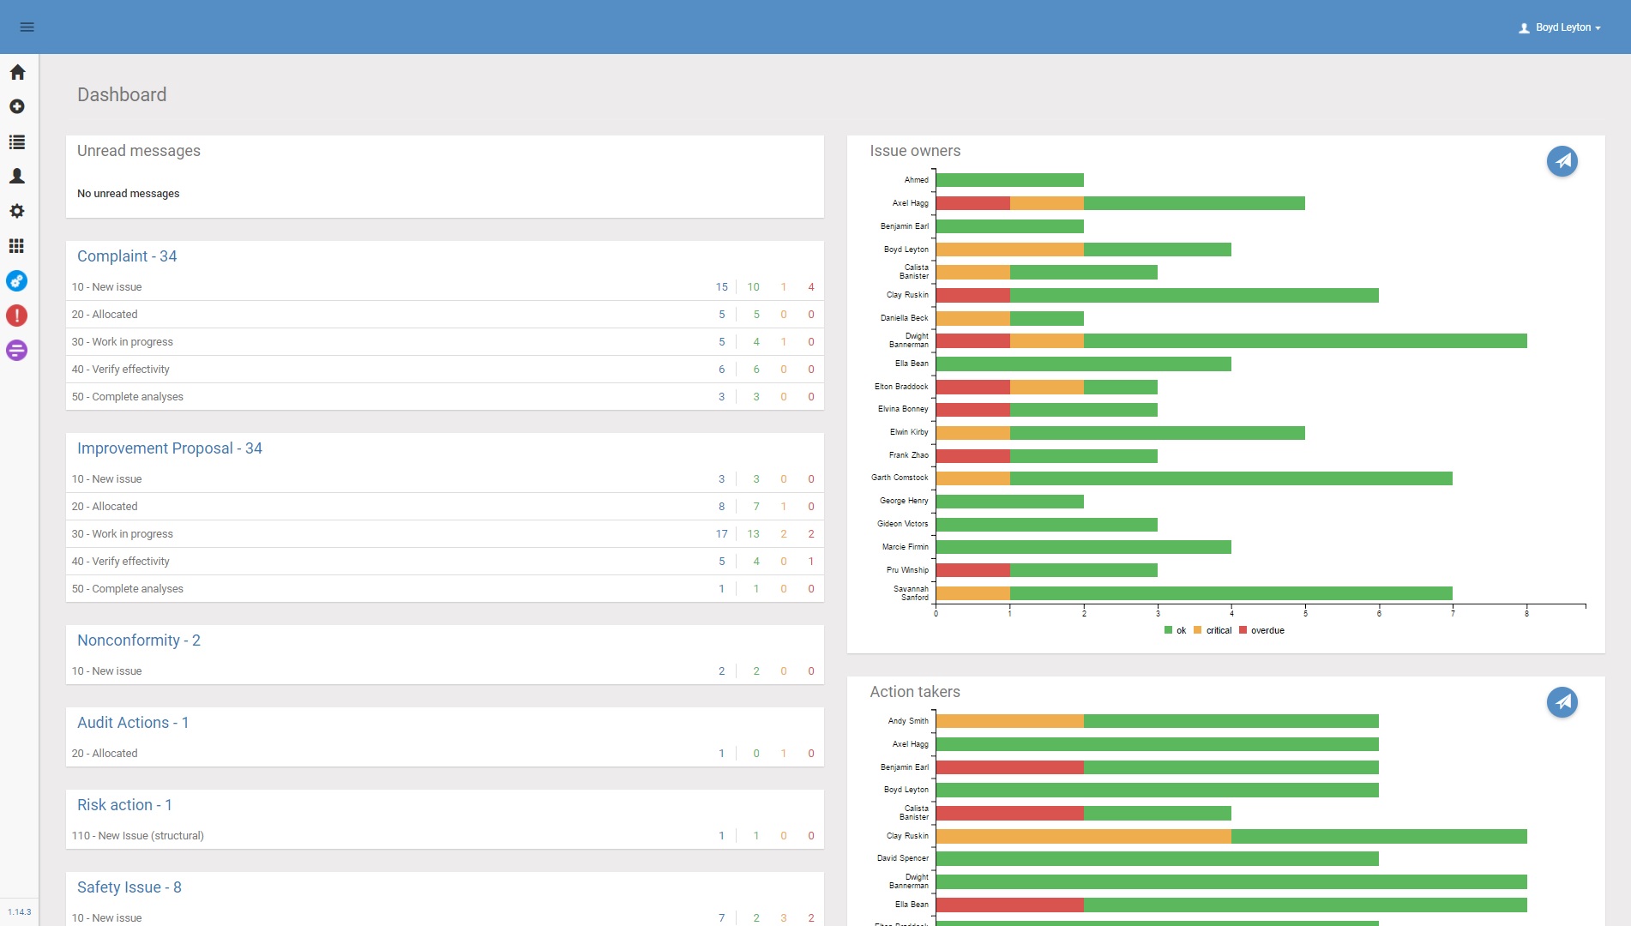
Task: Select Safety Issue row 10 - New issue
Action: click(x=445, y=917)
